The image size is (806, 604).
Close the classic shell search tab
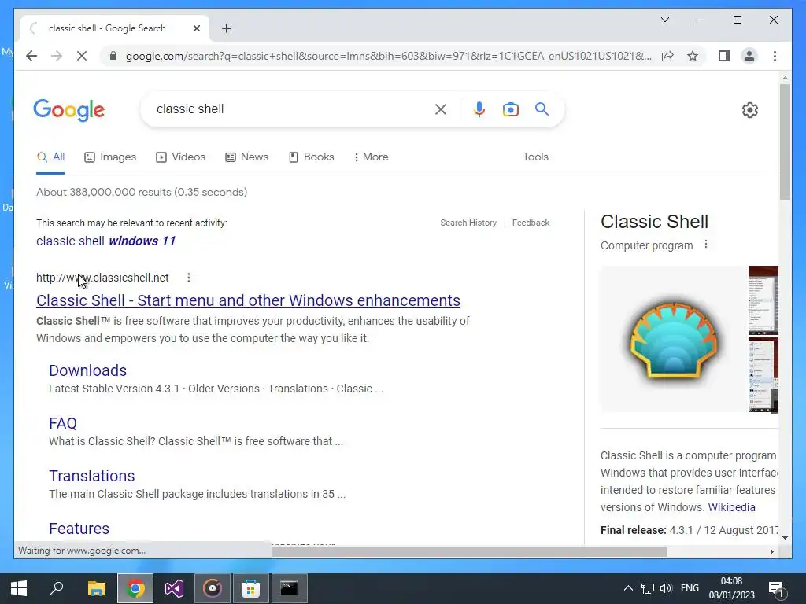pyautogui.click(x=196, y=28)
